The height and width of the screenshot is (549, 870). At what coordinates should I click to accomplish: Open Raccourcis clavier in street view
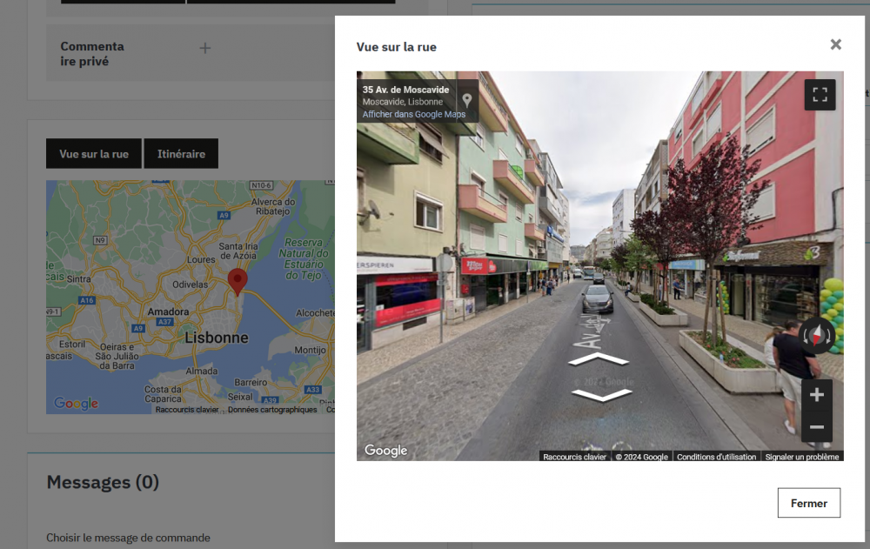pos(574,457)
